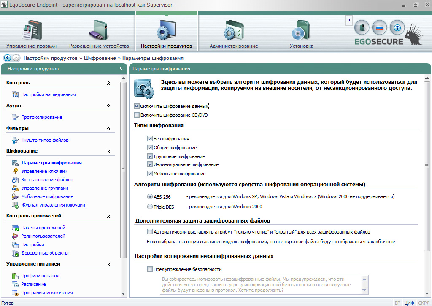Click the Мобильное шифрование icon
Image resolution: width=432 pixels, height=306 pixels.
(15, 196)
